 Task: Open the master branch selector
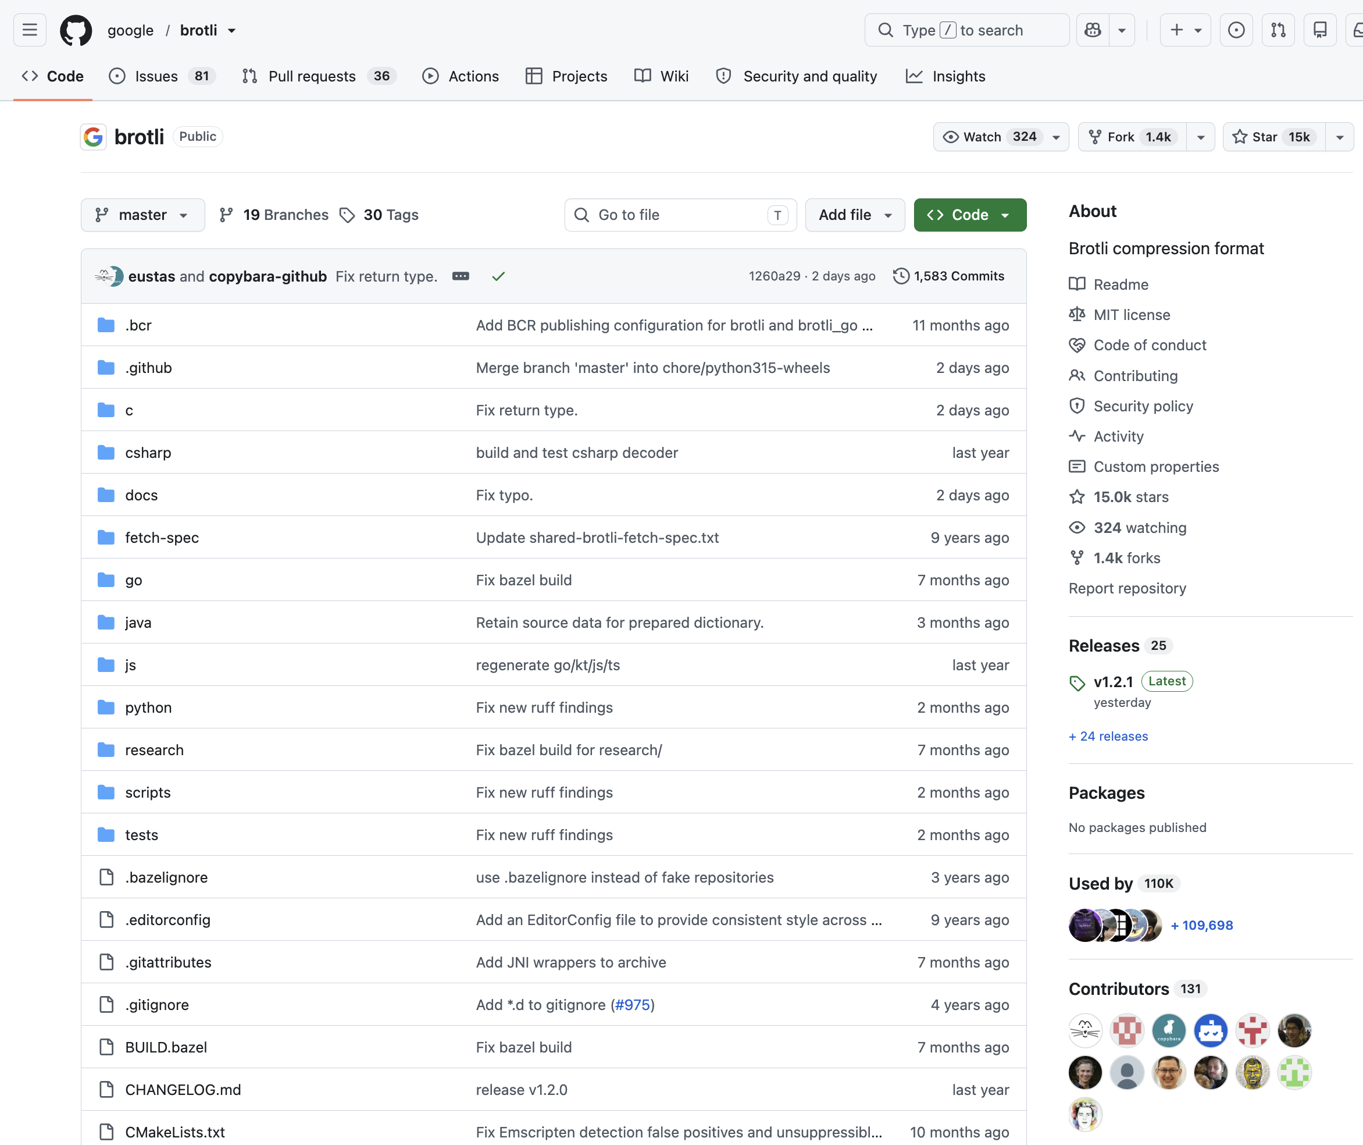point(143,215)
